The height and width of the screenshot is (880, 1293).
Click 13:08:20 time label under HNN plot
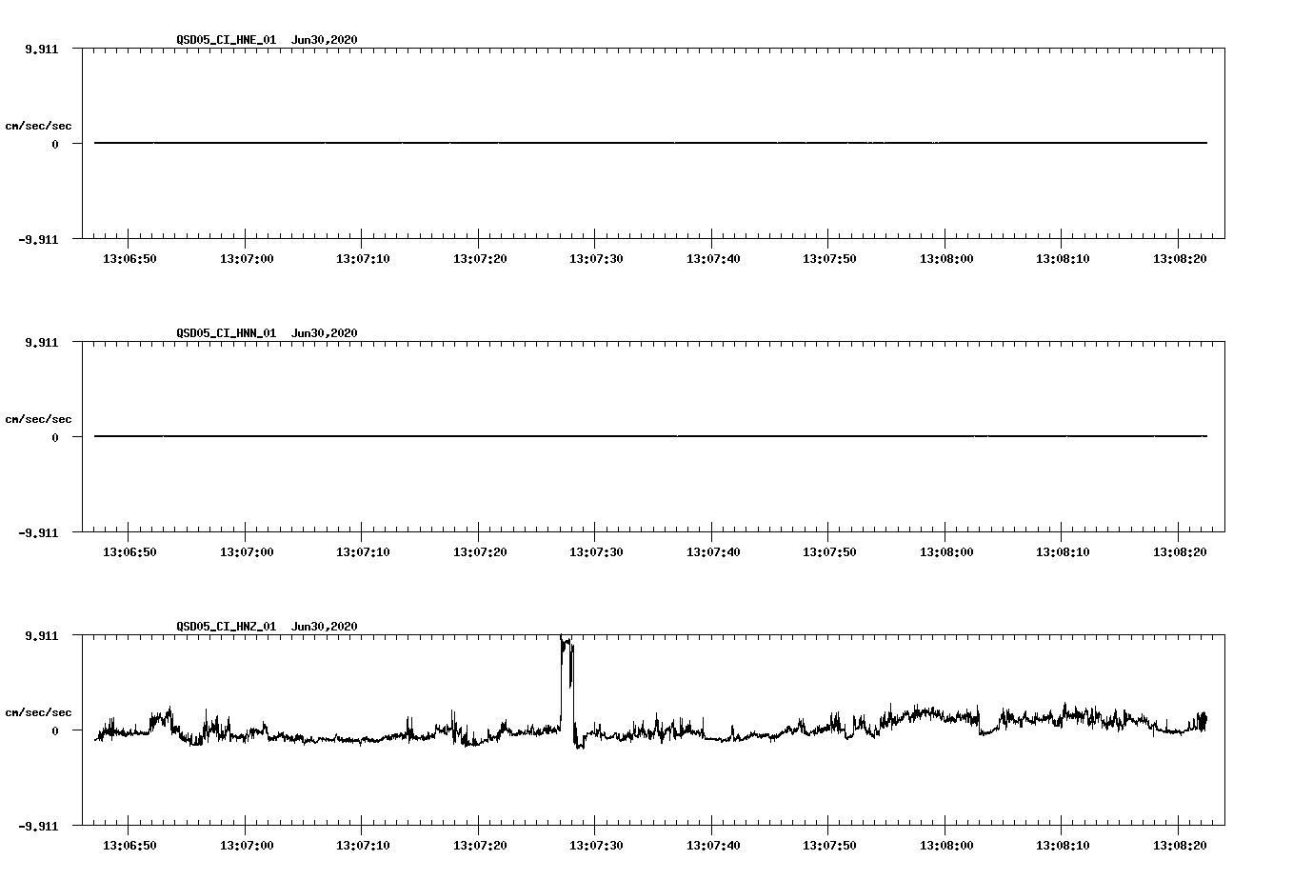pyautogui.click(x=1180, y=552)
